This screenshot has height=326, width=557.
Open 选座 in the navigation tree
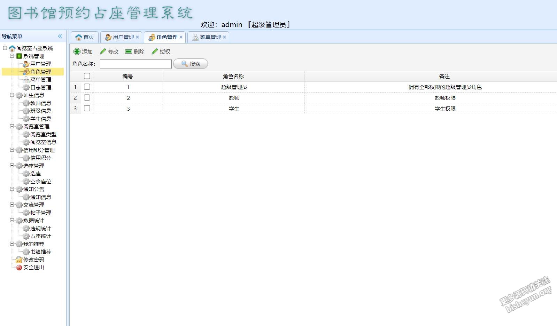[x=35, y=174]
